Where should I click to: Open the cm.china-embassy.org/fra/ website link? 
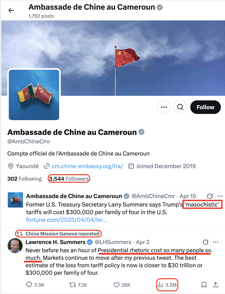click(87, 166)
